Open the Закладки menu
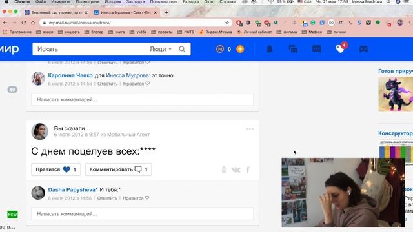Screen dimensions: 413x232 (136, 1)
